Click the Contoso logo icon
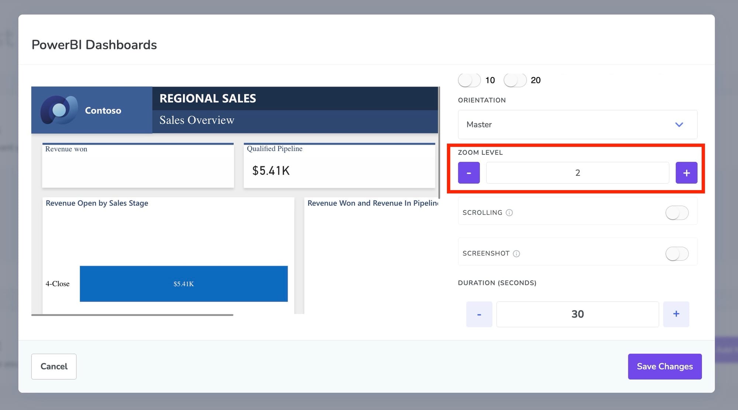The width and height of the screenshot is (738, 410). (x=59, y=110)
